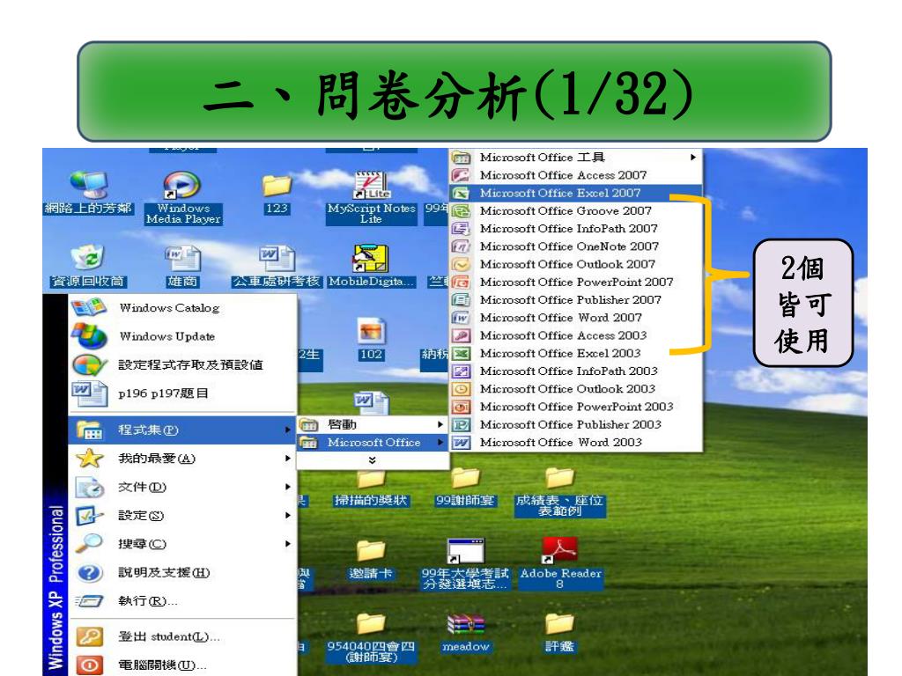
Task: Open 掃描的獎狀 desktop folder
Action: coord(371,489)
